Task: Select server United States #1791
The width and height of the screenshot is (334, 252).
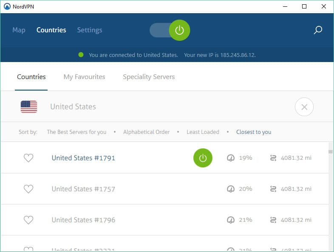Action: pyautogui.click(x=83, y=158)
